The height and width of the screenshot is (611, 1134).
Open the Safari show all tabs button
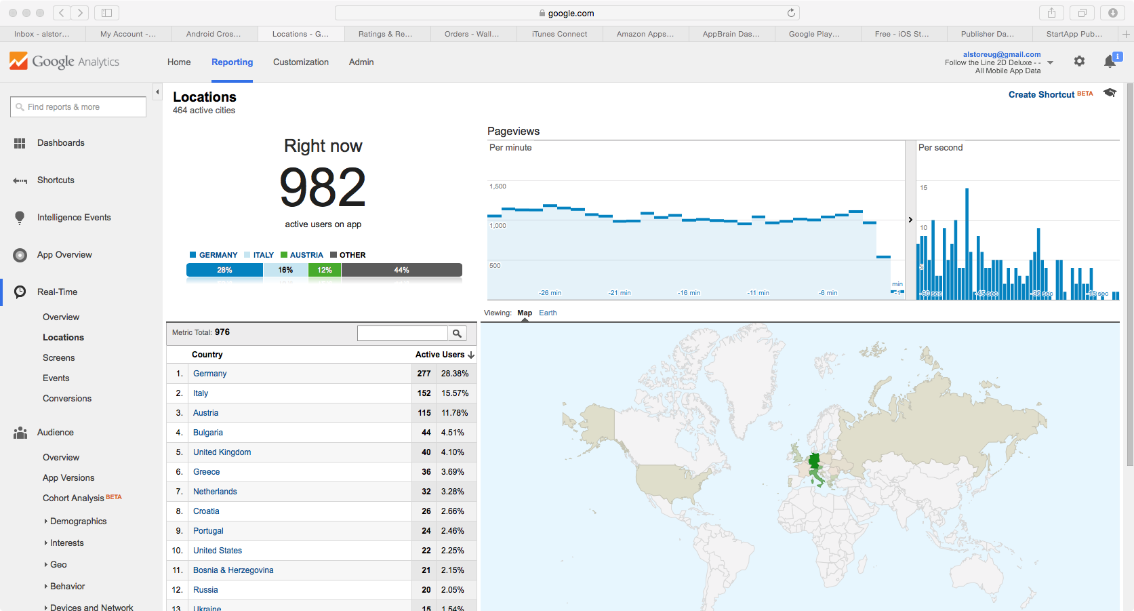click(1082, 13)
